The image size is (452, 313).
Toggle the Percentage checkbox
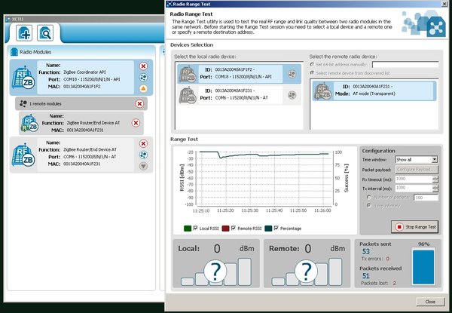tap(276, 228)
